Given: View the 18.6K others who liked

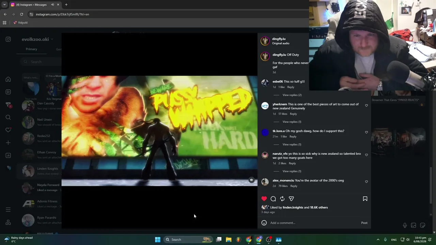Looking at the screenshot, I should point(319,207).
